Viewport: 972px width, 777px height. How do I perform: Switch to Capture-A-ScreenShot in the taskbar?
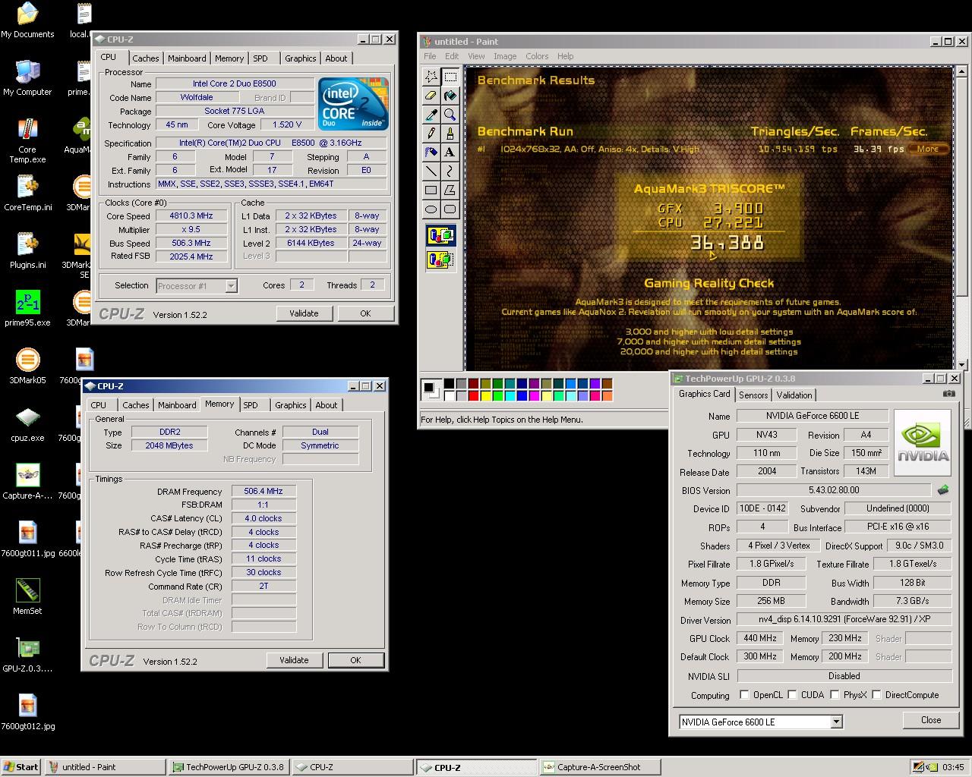(x=599, y=767)
